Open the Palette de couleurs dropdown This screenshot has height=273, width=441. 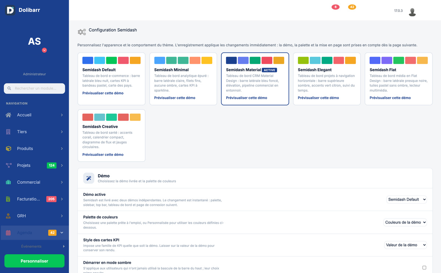(405, 222)
